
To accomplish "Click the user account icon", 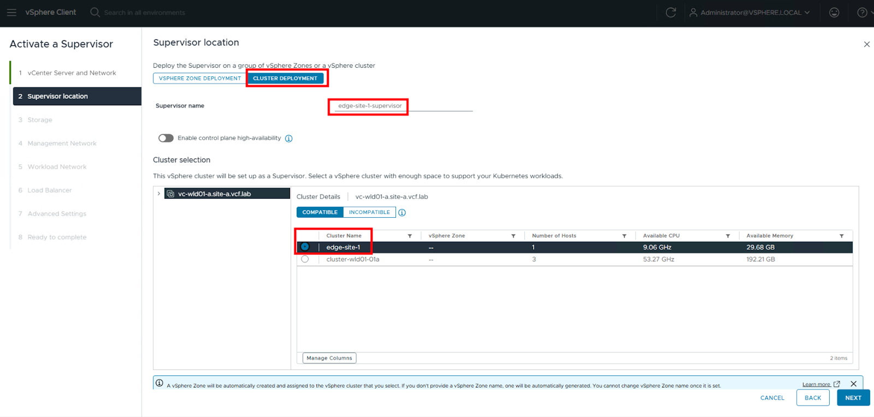I will tap(693, 12).
